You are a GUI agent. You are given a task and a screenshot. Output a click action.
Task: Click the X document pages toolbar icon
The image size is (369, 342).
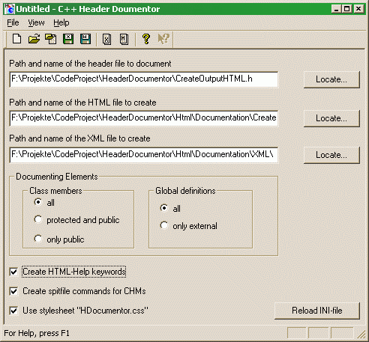(x=106, y=39)
